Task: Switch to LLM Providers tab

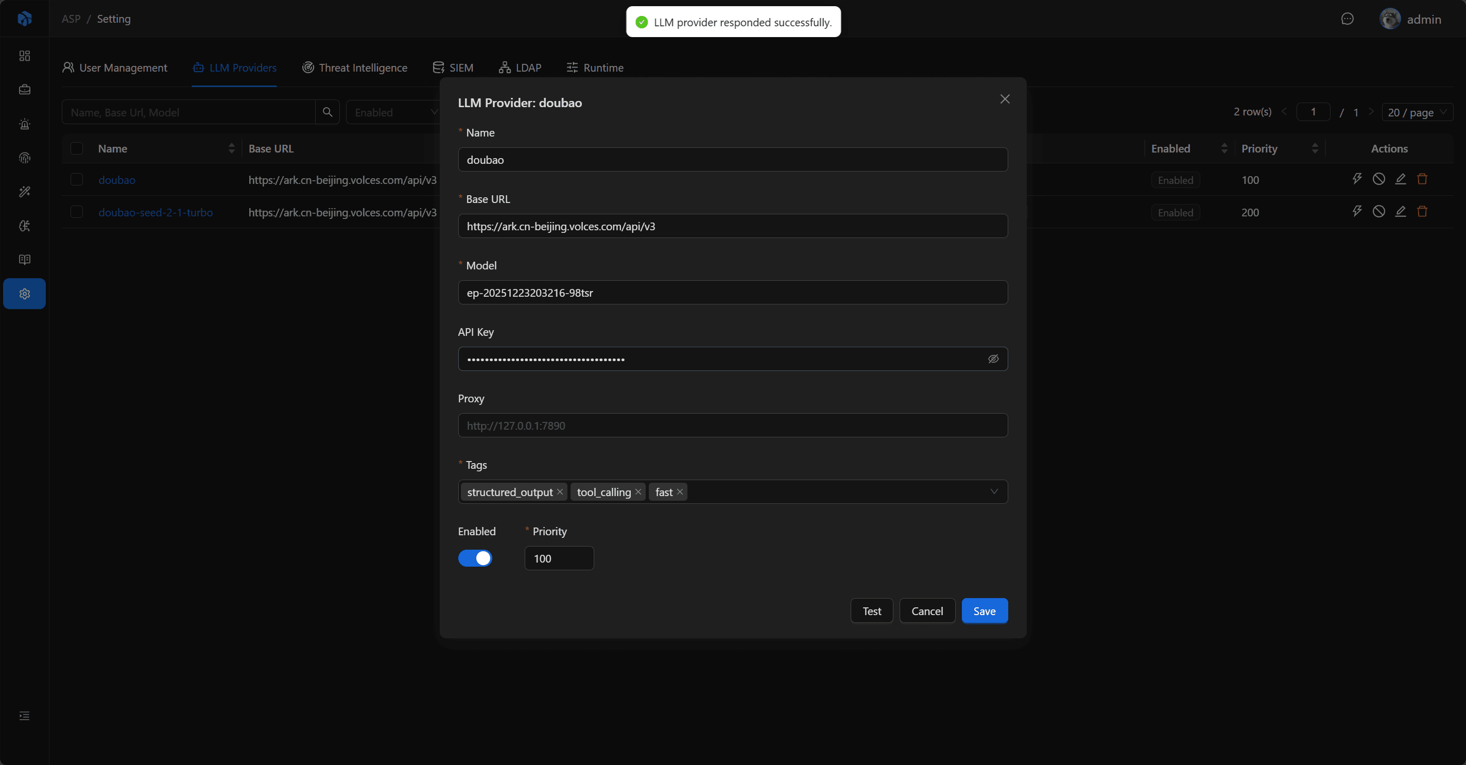Action: [x=234, y=67]
